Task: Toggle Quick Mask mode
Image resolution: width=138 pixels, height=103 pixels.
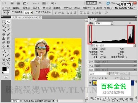Action: point(6,77)
